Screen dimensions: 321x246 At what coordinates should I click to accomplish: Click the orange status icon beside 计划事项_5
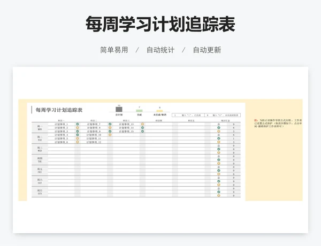click(x=78, y=139)
